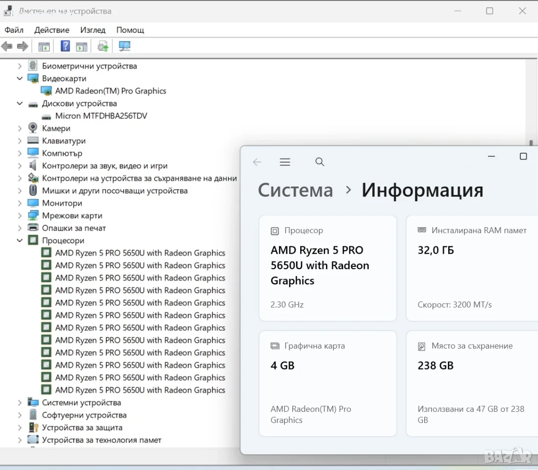Select Контролери на устройства за съхраняване на данни
Screen dimensions: 538x470
139,178
